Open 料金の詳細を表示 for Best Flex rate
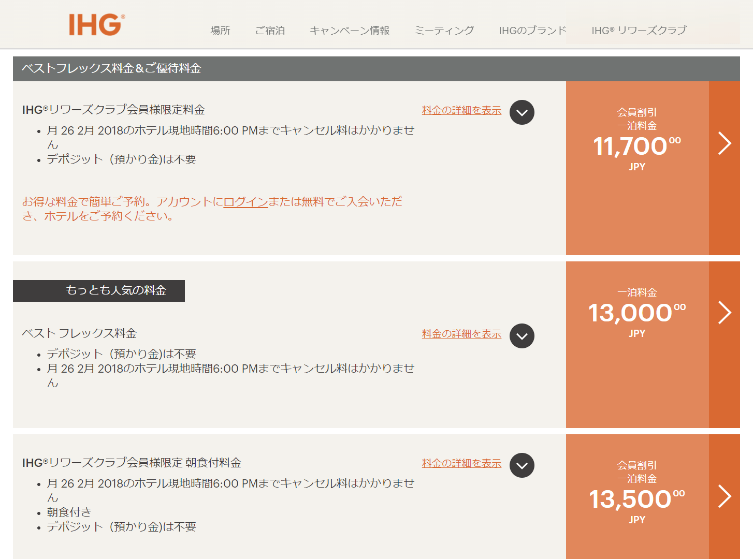 [x=461, y=334]
